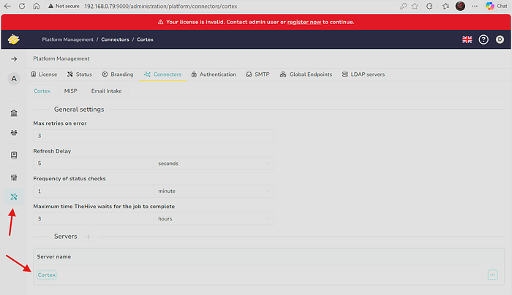Click the Max retries on error field
512x295 pixels.
point(154,136)
